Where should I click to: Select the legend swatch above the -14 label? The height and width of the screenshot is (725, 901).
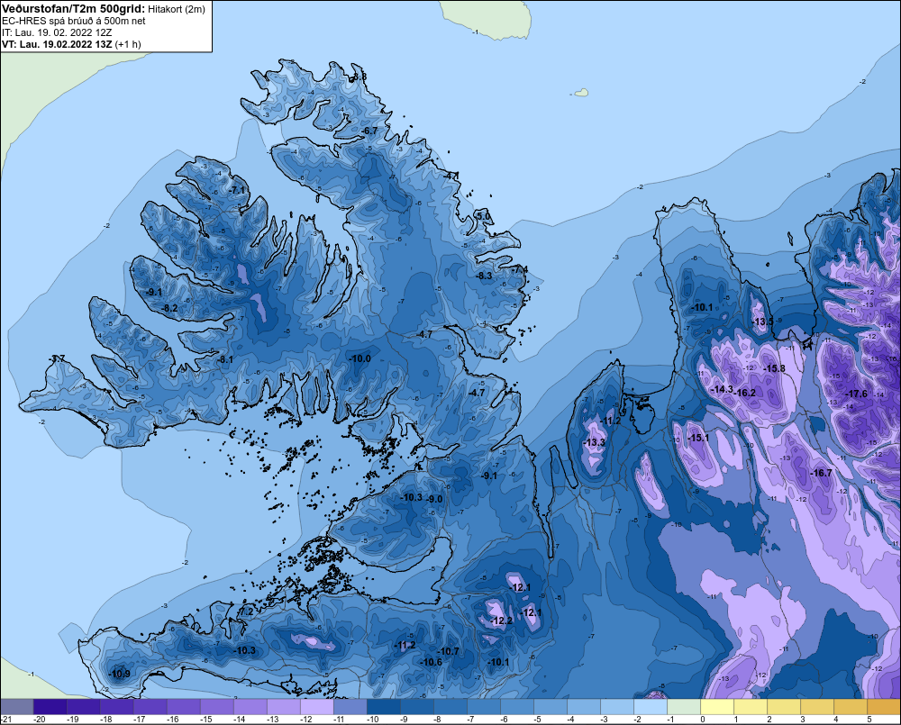pyautogui.click(x=250, y=707)
